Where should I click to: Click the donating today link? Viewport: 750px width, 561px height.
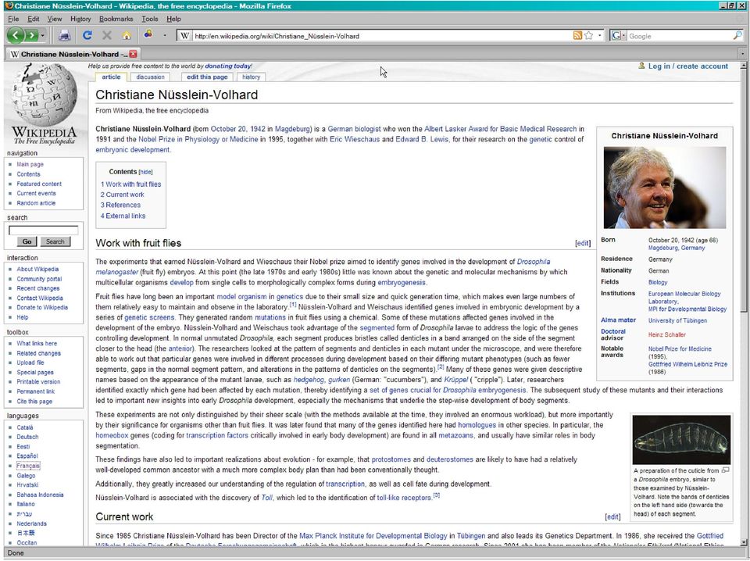coord(228,66)
